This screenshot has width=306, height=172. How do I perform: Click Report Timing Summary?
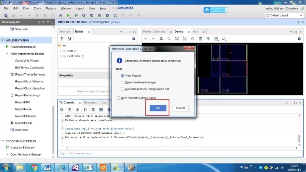30,75
